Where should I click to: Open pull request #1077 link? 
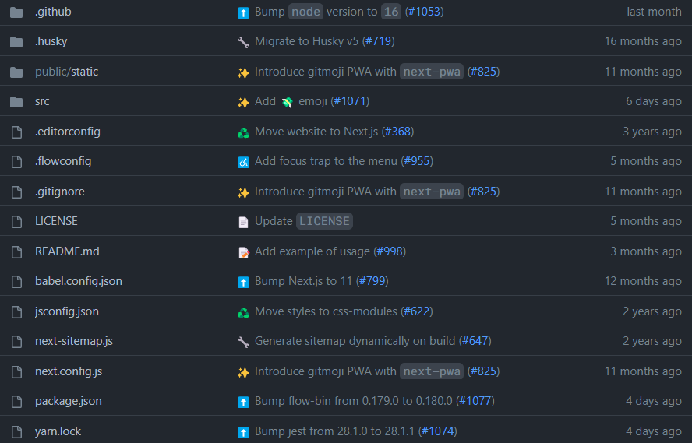475,402
